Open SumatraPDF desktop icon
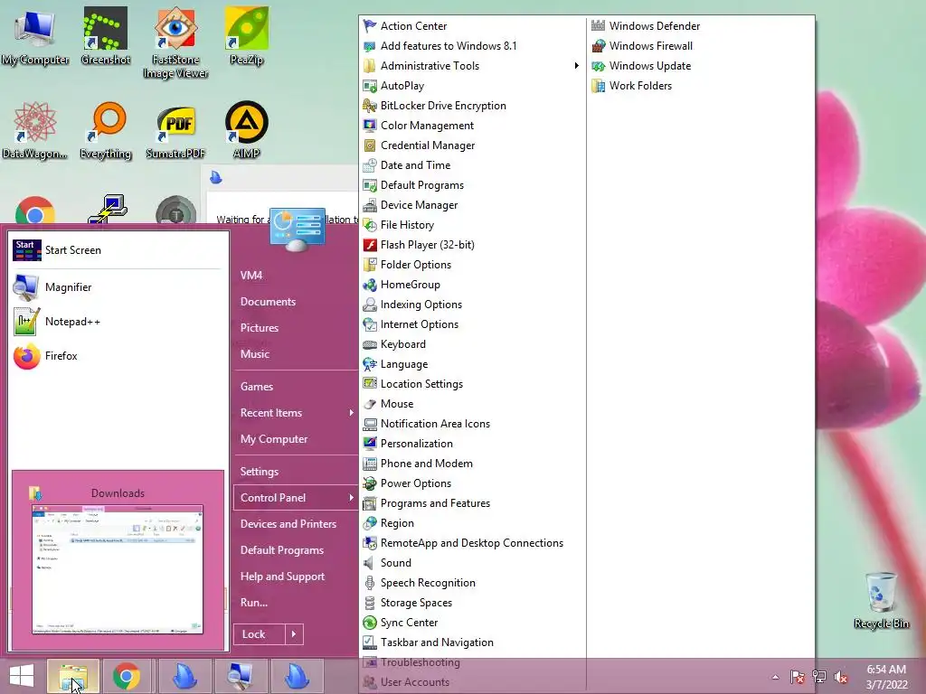 click(x=175, y=131)
